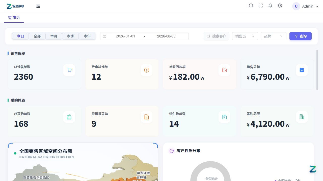Edit start date 2026-01-01

click(x=125, y=36)
